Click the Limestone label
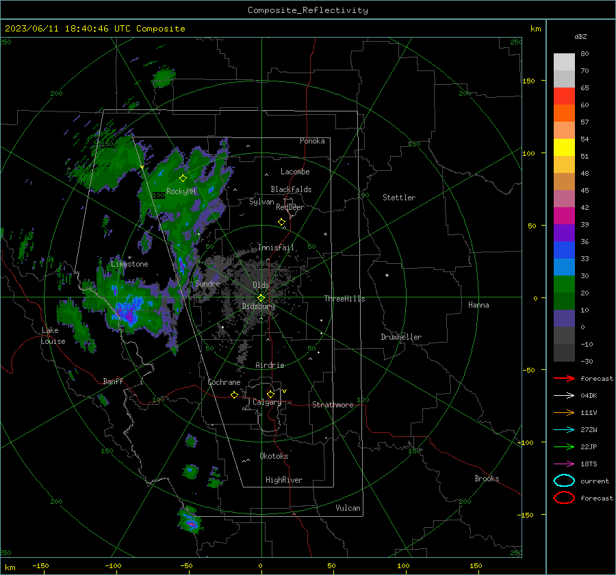This screenshot has width=616, height=575. (129, 264)
